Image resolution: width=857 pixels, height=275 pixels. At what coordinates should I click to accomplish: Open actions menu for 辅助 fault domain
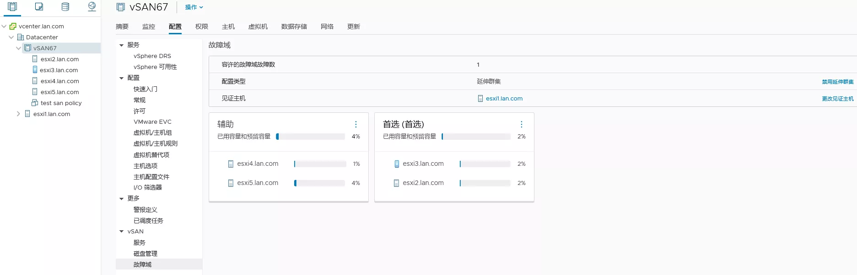pyautogui.click(x=356, y=124)
